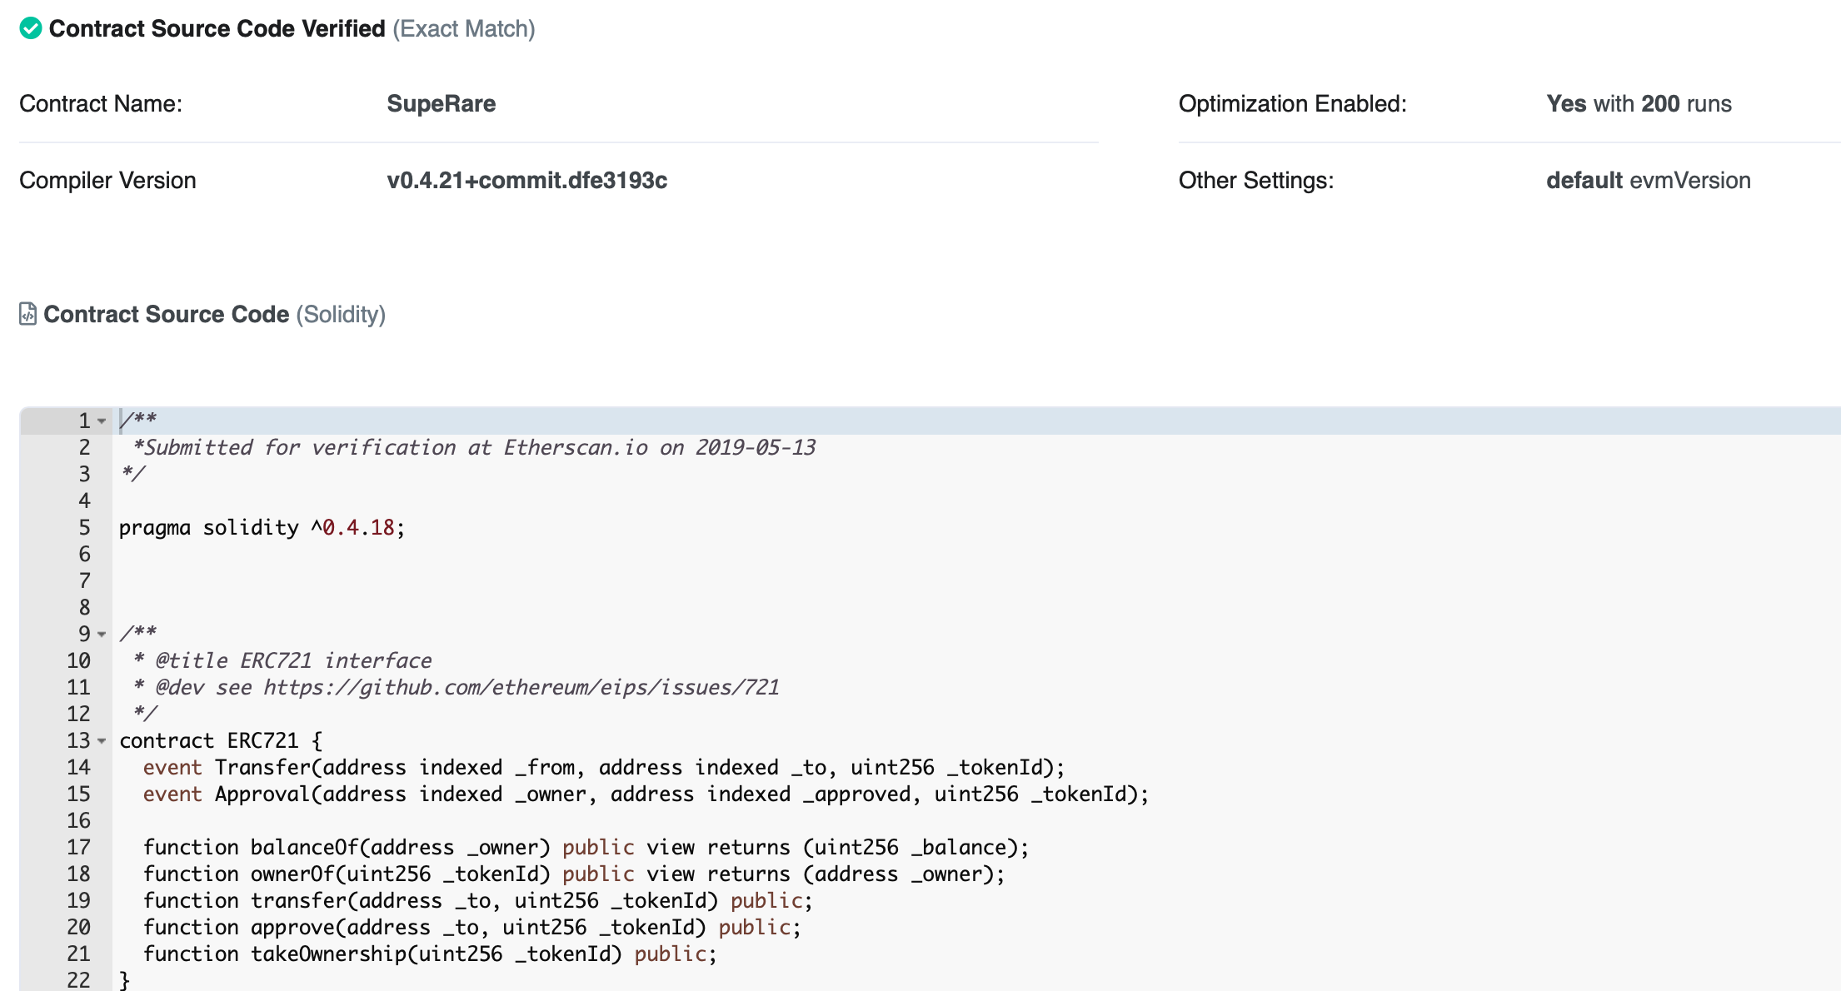Click line number 17 in the gutter

pos(79,848)
